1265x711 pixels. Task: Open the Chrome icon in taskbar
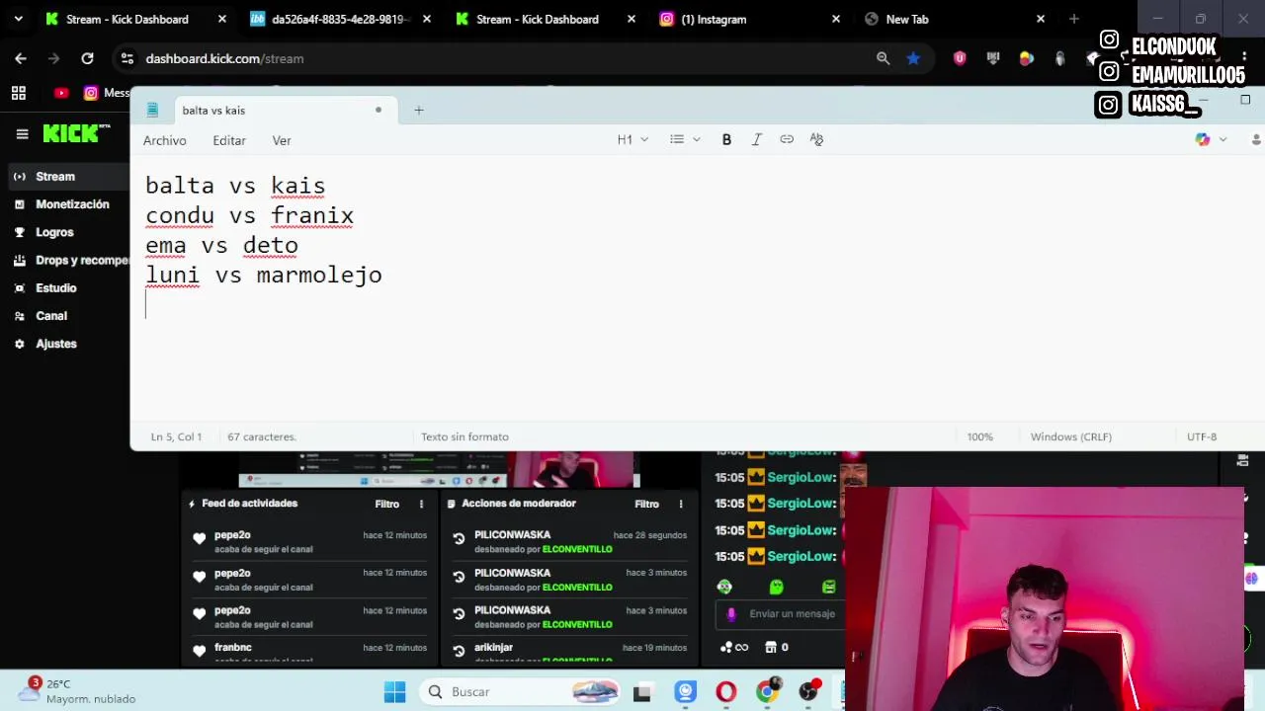(767, 692)
